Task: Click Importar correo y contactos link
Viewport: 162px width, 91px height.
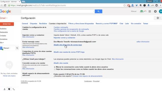Action: point(64,38)
